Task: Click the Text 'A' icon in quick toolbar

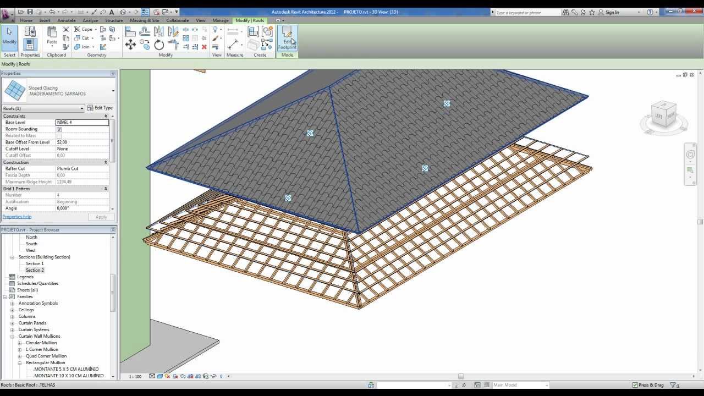Action: point(112,12)
